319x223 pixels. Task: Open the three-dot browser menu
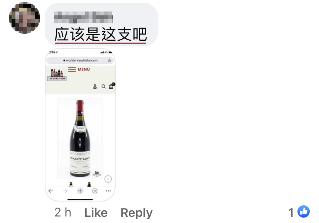108,191
